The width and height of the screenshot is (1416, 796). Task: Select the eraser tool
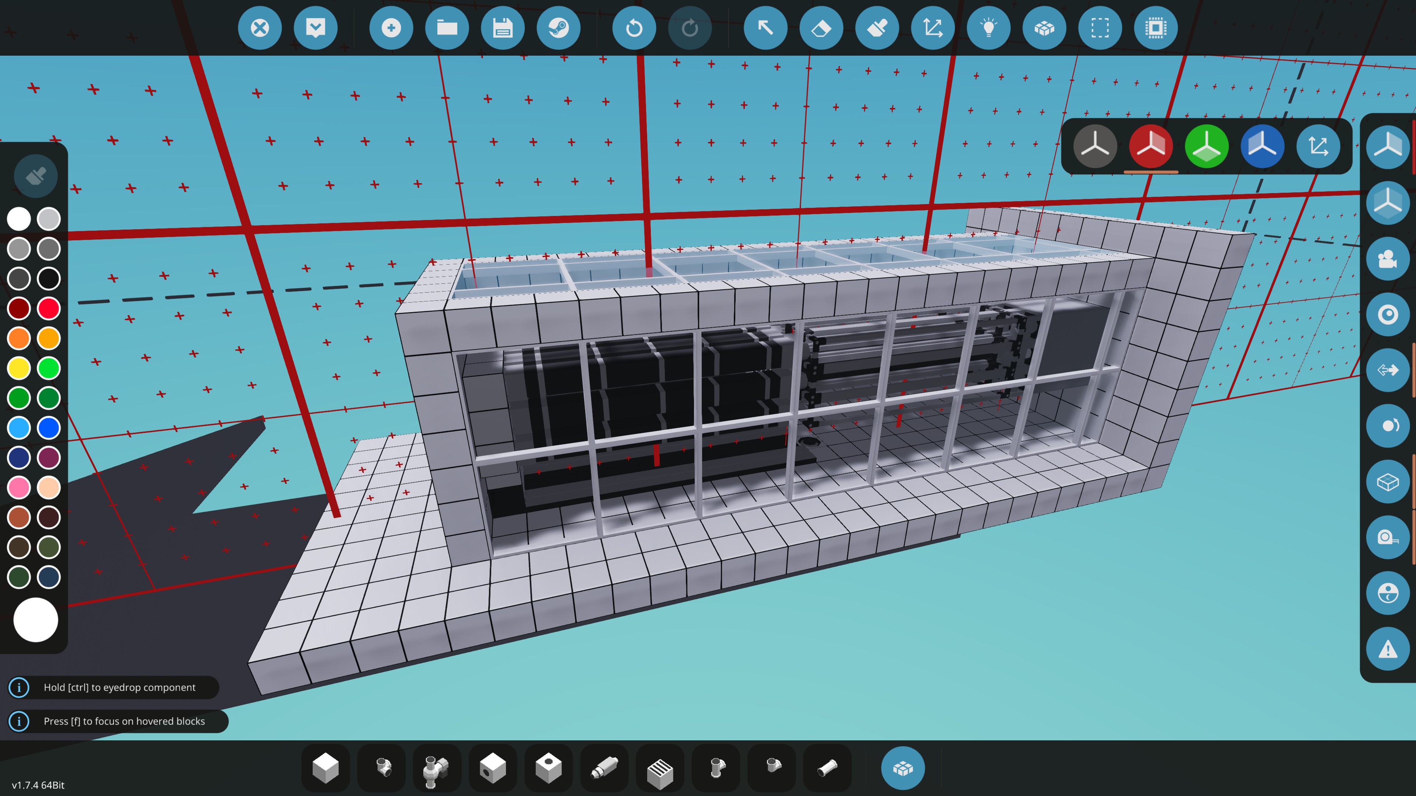(x=821, y=28)
